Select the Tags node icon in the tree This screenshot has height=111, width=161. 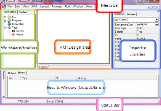(x=9, y=28)
